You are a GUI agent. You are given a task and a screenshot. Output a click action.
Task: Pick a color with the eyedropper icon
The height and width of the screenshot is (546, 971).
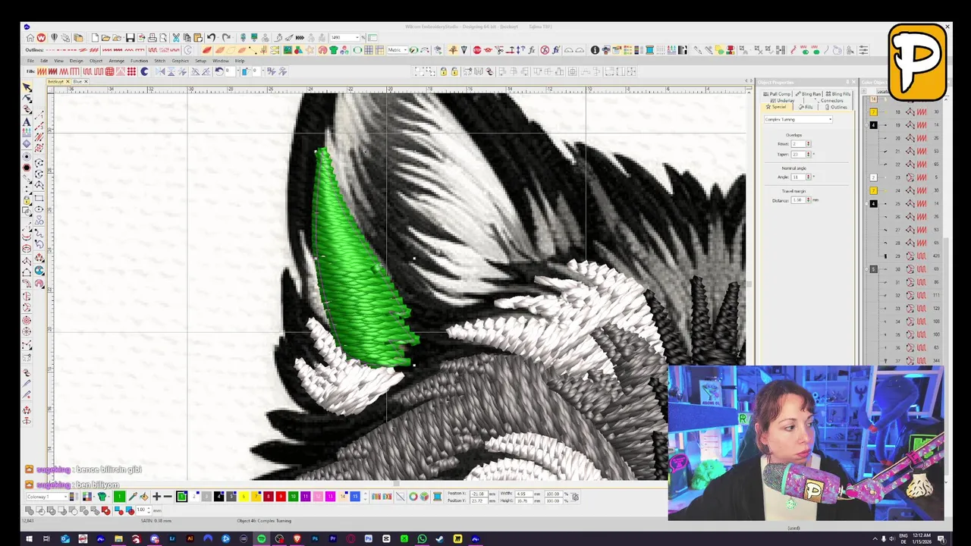click(133, 497)
